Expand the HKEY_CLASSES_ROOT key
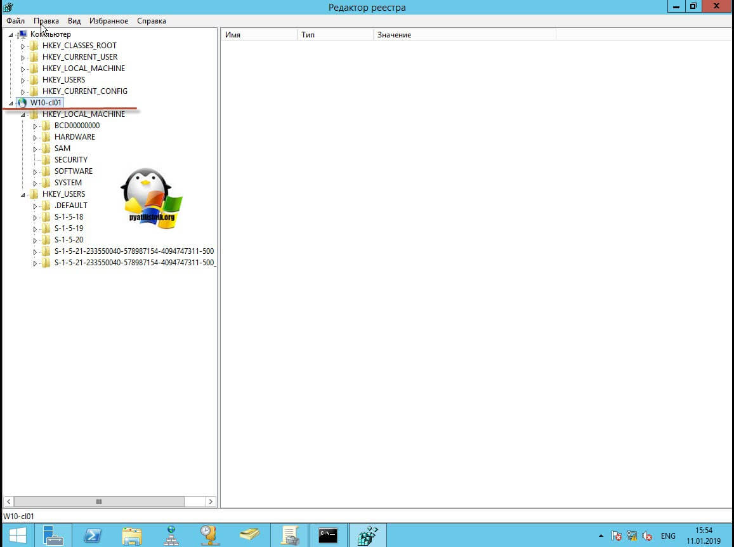Image resolution: width=734 pixels, height=547 pixels. 23,46
